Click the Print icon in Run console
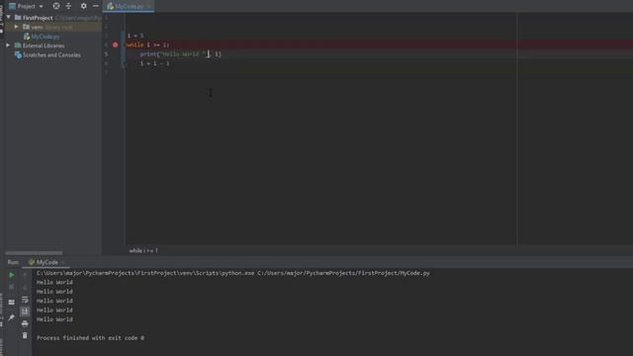This screenshot has height=356, width=633. (x=25, y=323)
